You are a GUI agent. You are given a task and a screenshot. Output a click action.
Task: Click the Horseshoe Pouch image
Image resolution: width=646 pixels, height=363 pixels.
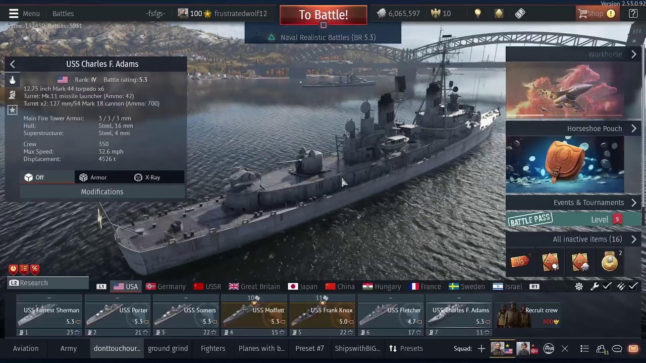click(565, 164)
